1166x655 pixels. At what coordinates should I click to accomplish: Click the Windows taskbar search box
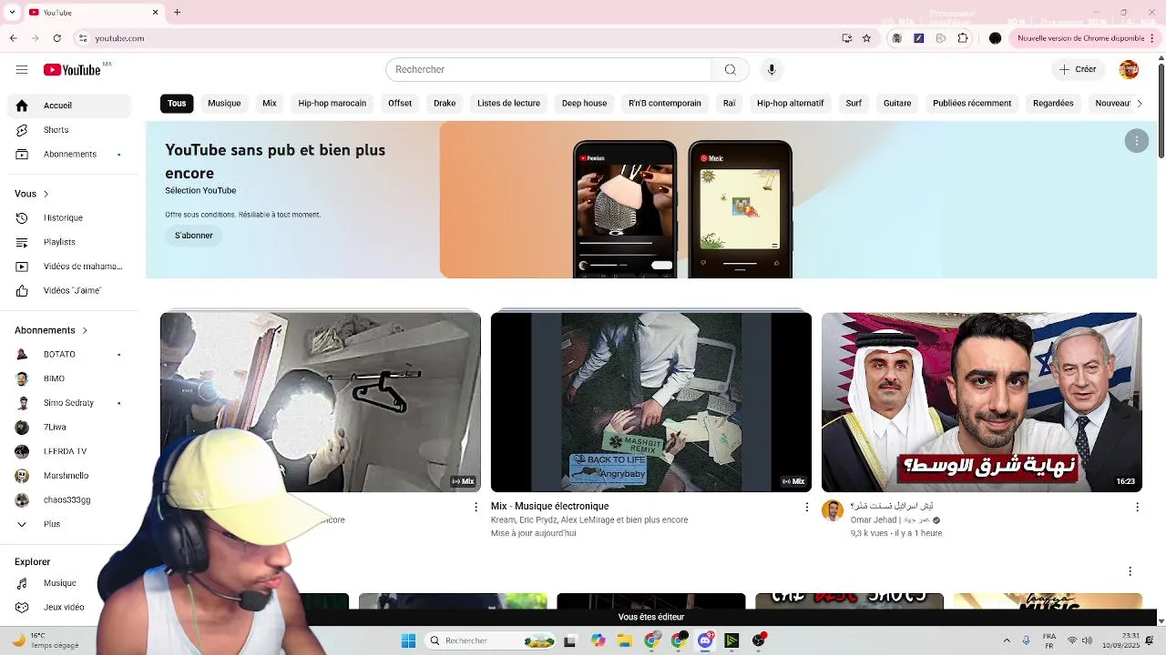tap(492, 640)
